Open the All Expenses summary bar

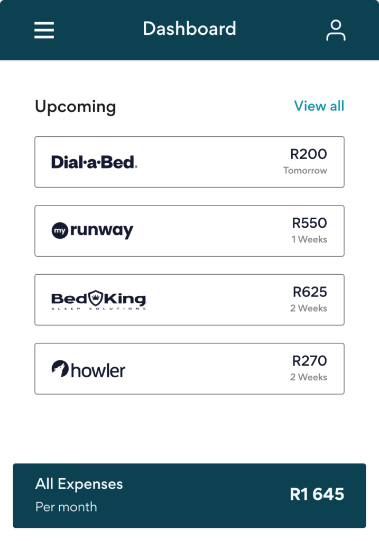point(189,496)
